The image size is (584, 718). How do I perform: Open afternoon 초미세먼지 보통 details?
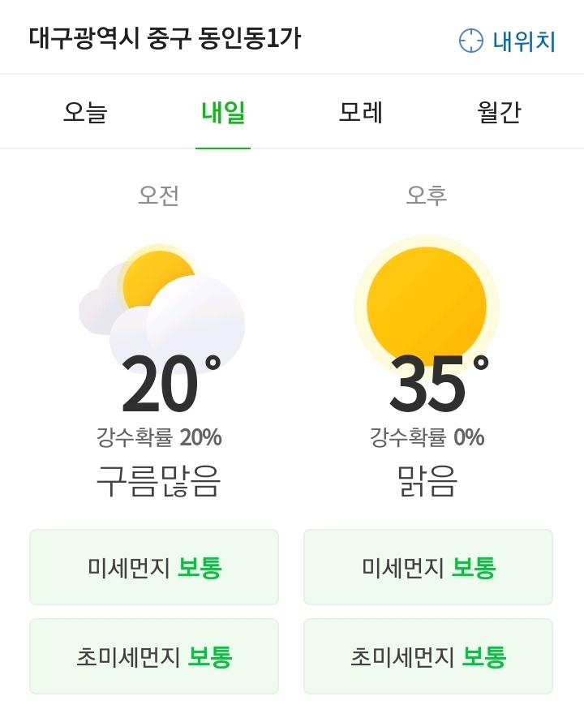point(428,656)
